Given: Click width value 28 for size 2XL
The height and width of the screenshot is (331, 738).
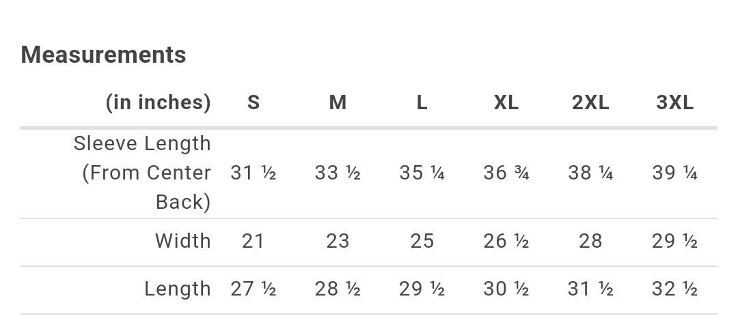Looking at the screenshot, I should (590, 241).
